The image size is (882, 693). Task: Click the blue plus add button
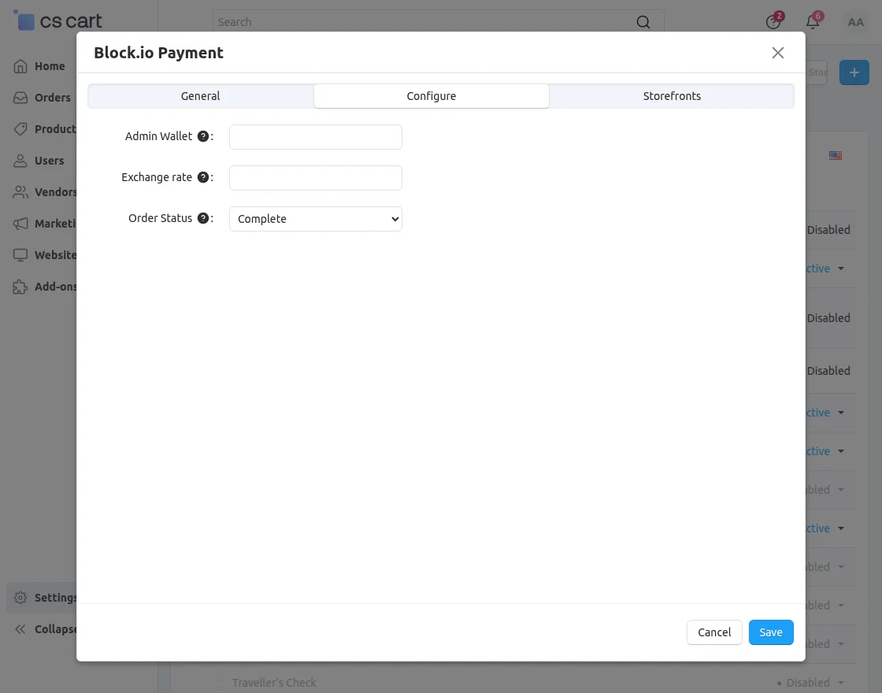854,72
